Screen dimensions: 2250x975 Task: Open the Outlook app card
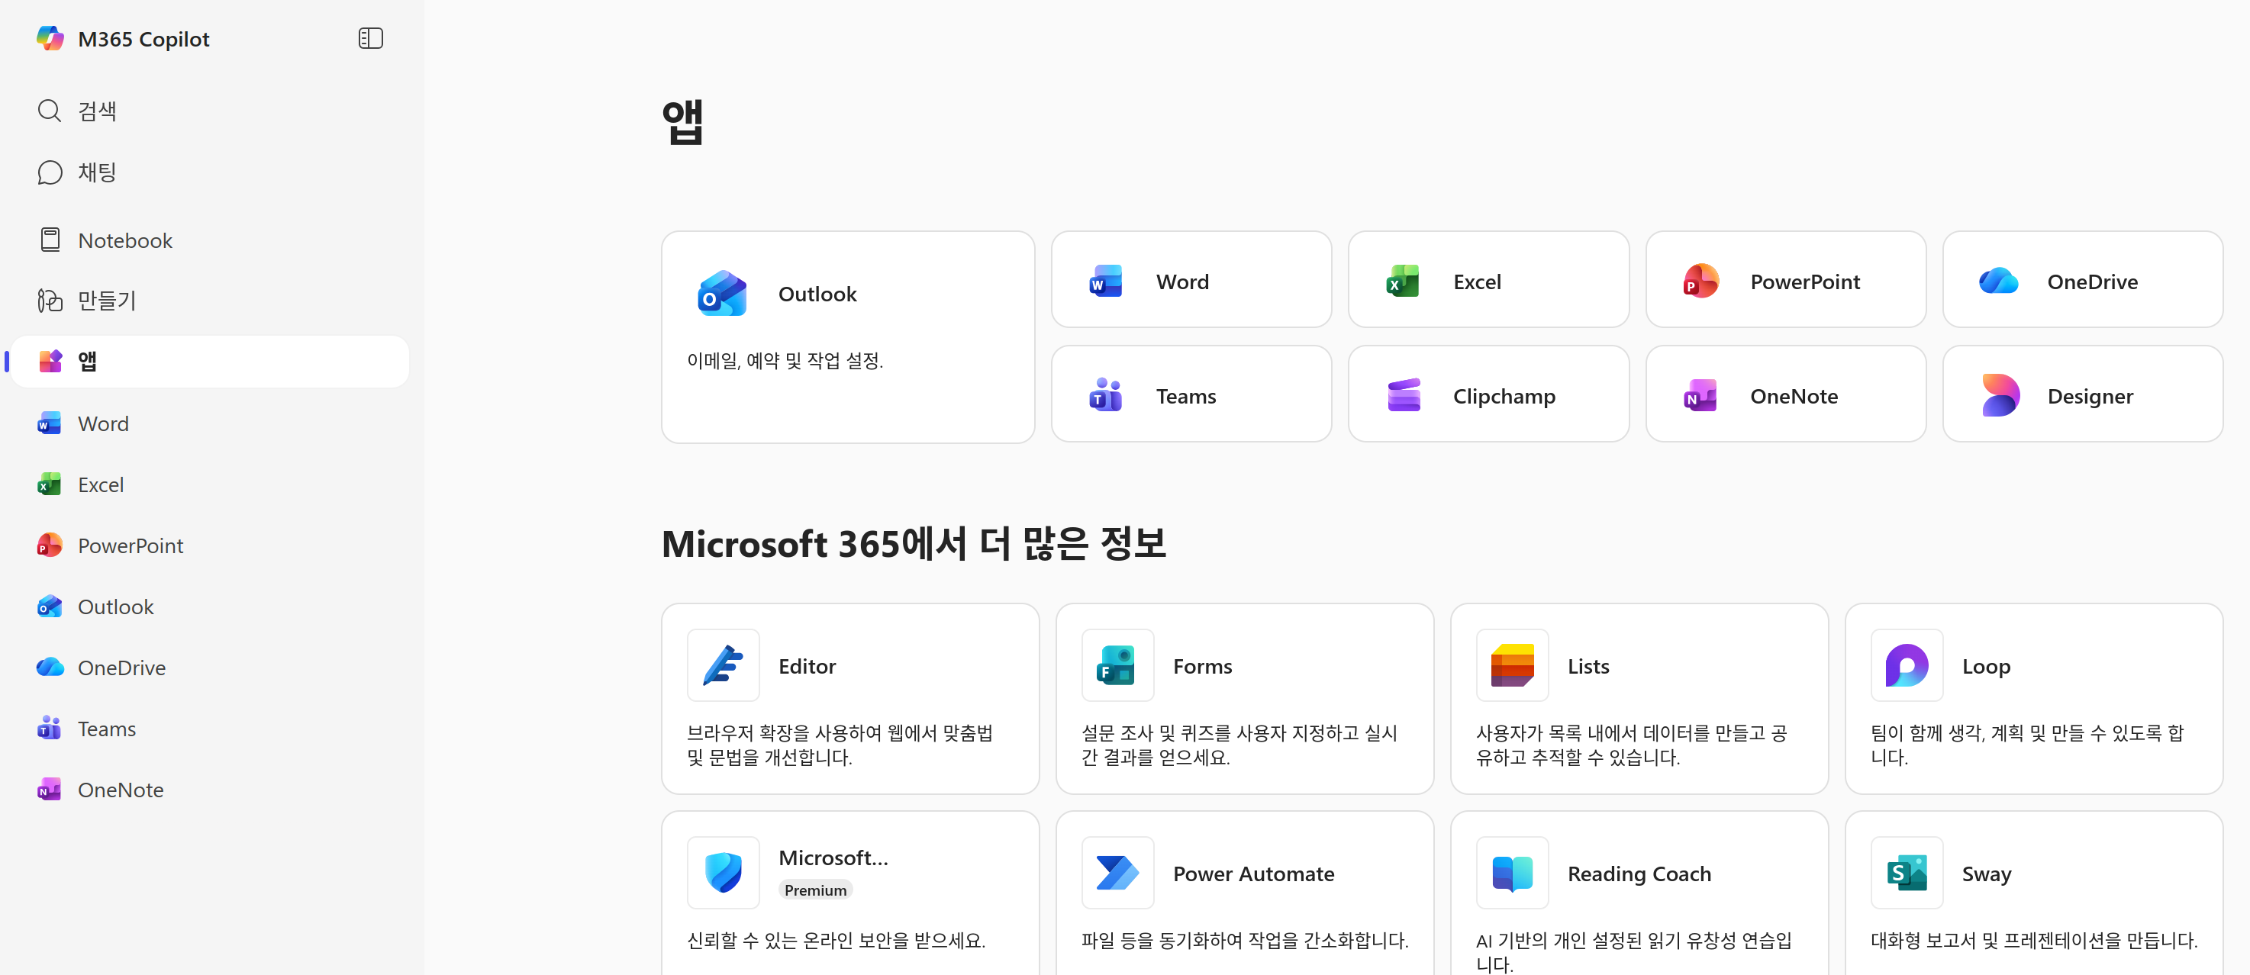[847, 336]
